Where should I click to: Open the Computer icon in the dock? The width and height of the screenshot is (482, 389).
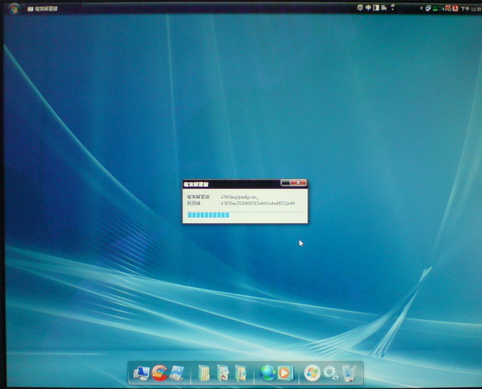tap(141, 373)
